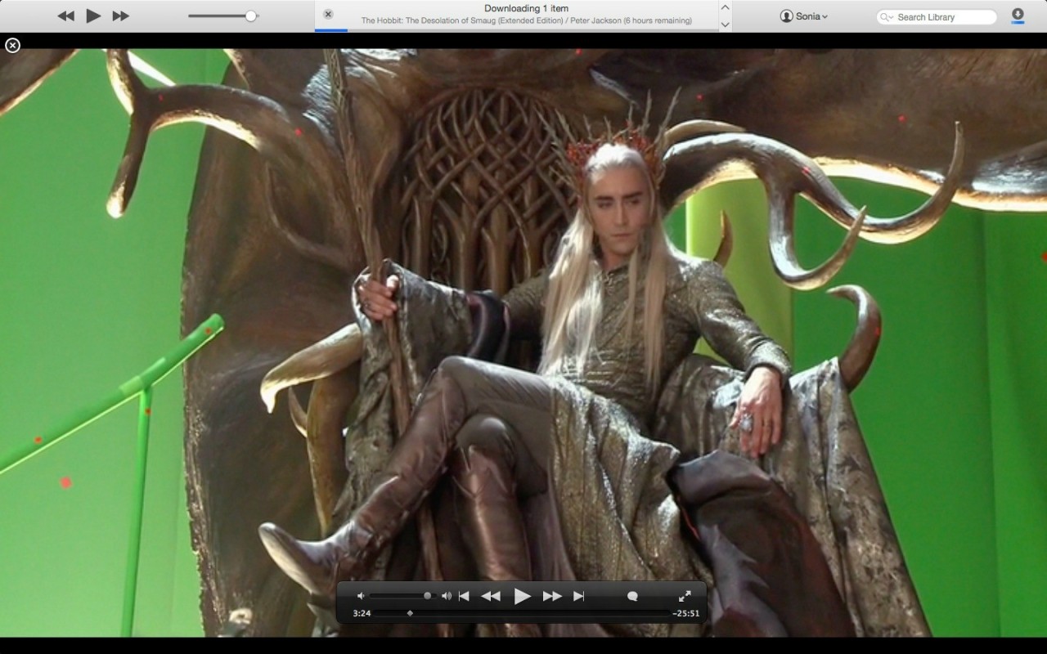Click the up chevron on the status display
The width and height of the screenshot is (1047, 654).
tap(724, 7)
